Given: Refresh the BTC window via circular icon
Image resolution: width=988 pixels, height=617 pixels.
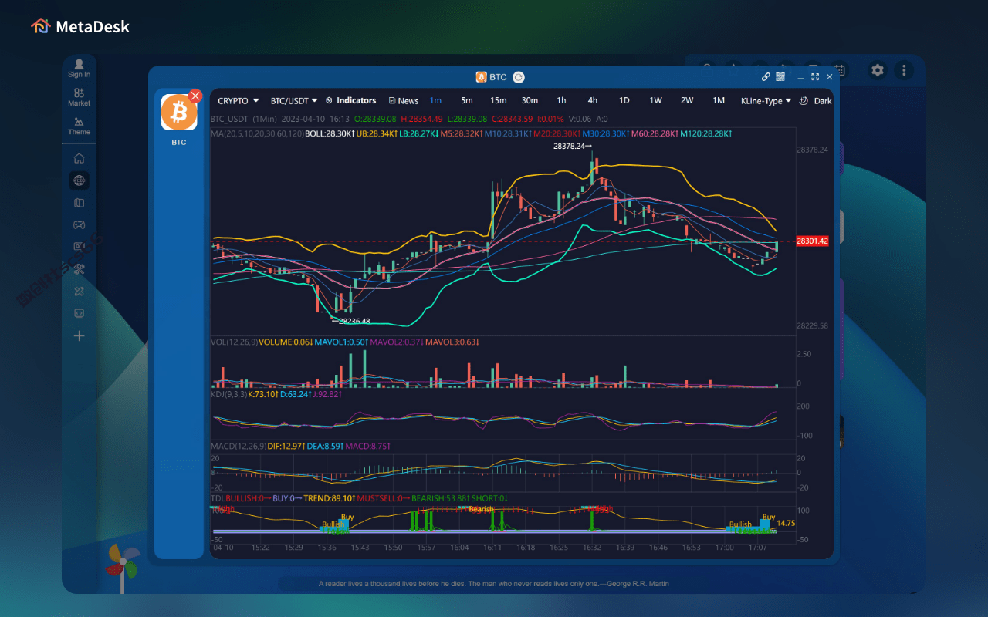Looking at the screenshot, I should coord(519,77).
